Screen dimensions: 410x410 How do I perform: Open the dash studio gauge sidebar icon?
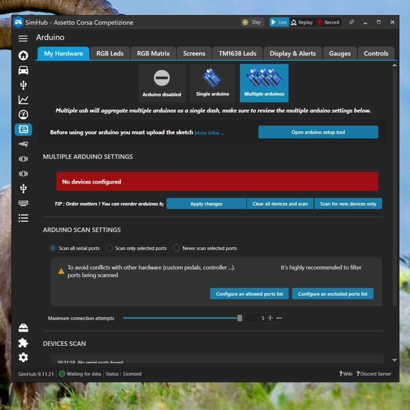pyautogui.click(x=23, y=115)
